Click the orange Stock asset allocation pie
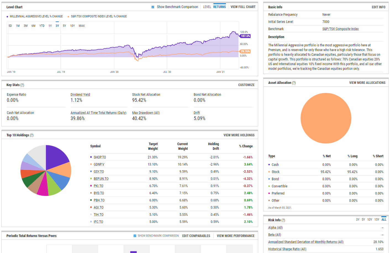This screenshot has height=253, width=391. tap(326, 118)
